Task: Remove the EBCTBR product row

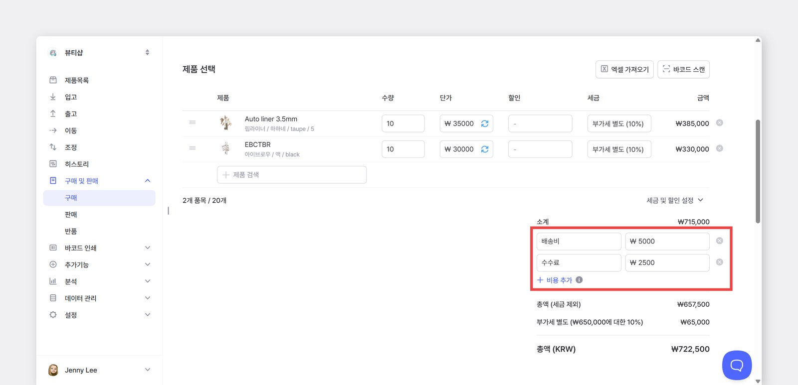Action: coord(719,148)
